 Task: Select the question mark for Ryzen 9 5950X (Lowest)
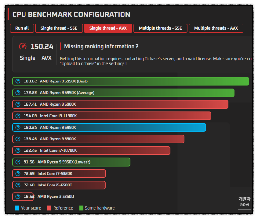pos(17,162)
